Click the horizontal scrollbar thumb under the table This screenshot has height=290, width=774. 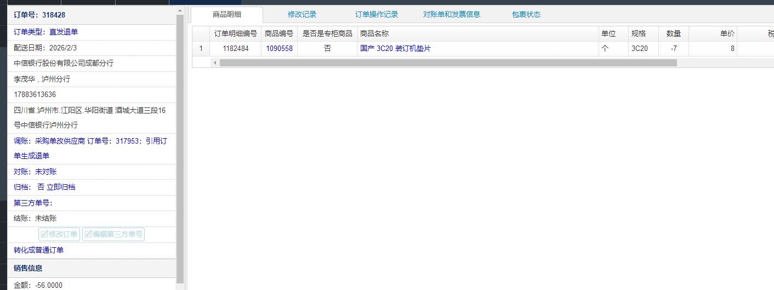448,63
